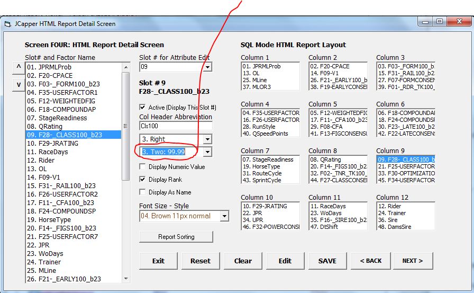Click 47. DtShift in Column 11 box
Image resolution: width=474 pixels, height=293 pixels.
tap(338, 227)
